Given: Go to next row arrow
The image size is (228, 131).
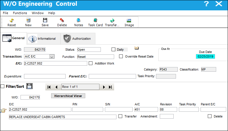Looking at the screenshot, I should pos(104,87).
